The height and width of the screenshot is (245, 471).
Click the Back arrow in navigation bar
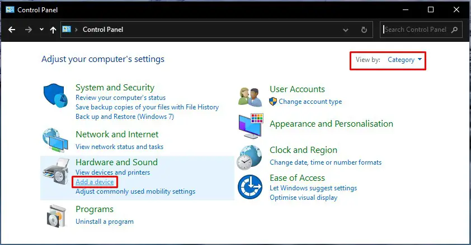(12, 30)
